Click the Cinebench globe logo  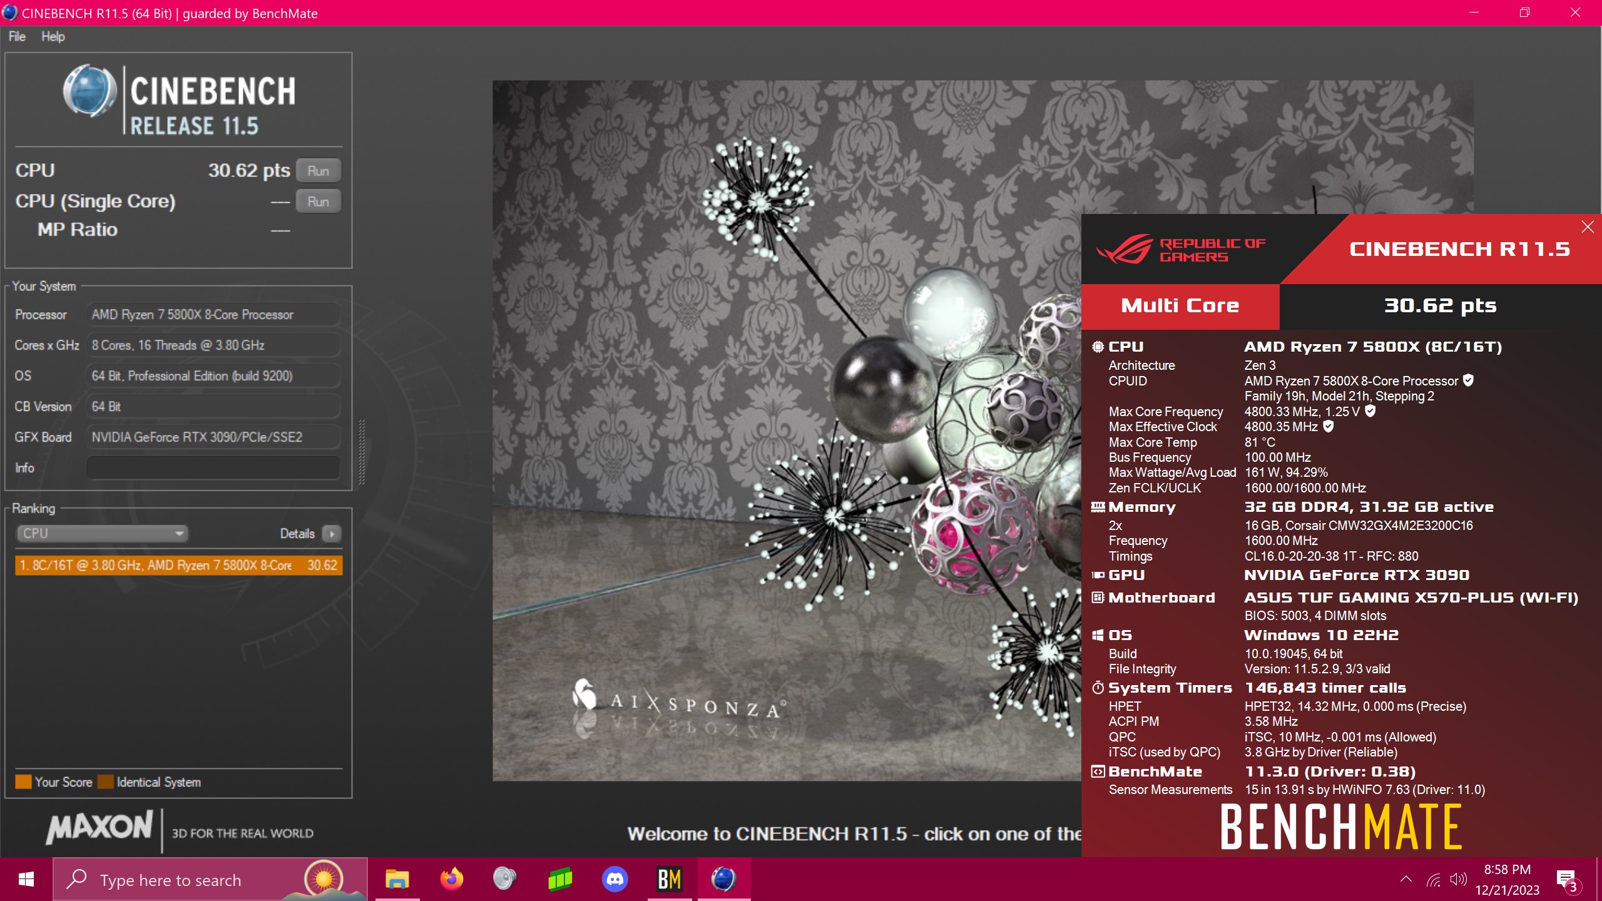[x=89, y=91]
